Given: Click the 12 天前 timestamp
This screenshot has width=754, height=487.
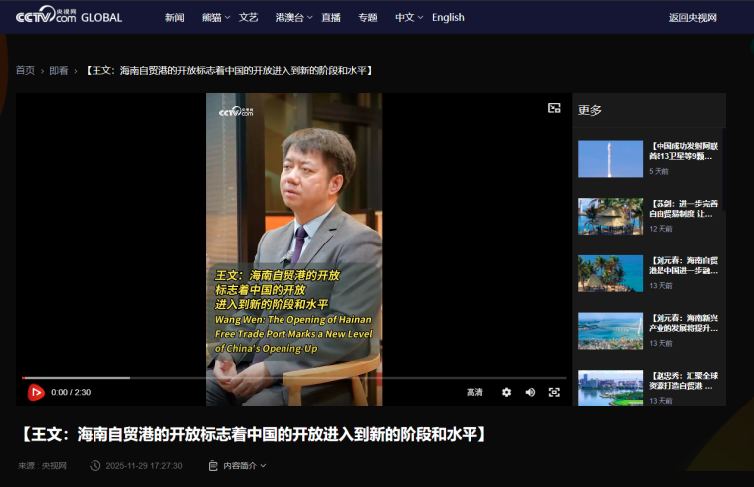Looking at the screenshot, I should tap(660, 229).
